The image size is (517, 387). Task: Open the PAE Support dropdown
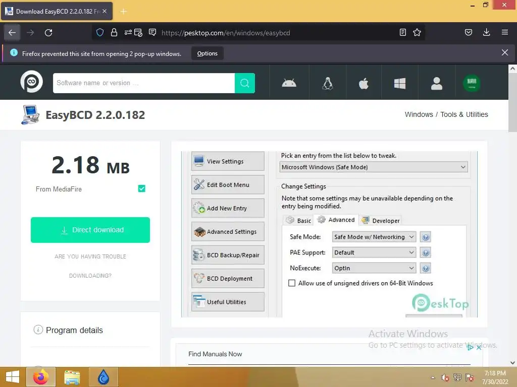(x=374, y=252)
